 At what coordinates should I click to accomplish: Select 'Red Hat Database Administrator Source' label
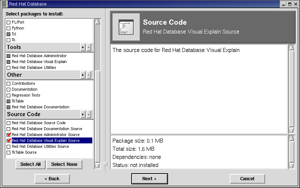[x=46, y=135]
